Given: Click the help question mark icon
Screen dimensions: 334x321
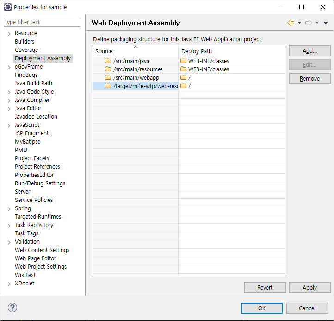Looking at the screenshot, I should click(x=12, y=308).
